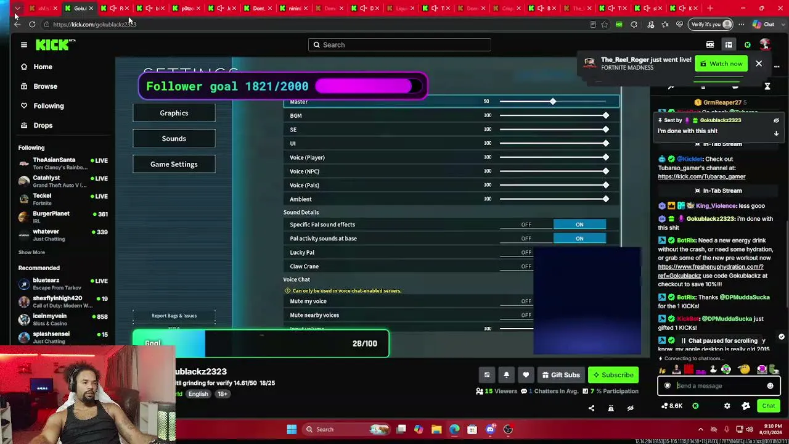
Task: Bookmark this page with star icon
Action: 604,25
